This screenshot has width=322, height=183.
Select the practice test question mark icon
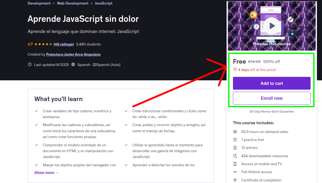(235, 139)
